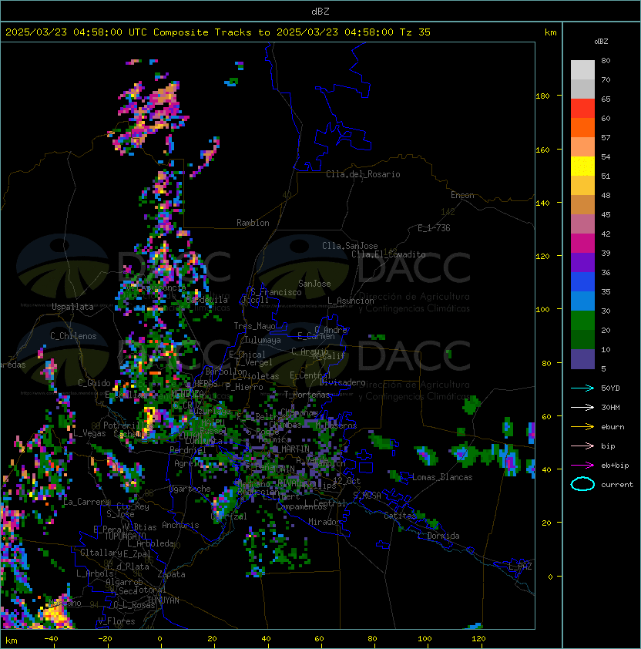Click the E_1-736 label
Image resolution: width=641 pixels, height=649 pixels.
pos(434,228)
